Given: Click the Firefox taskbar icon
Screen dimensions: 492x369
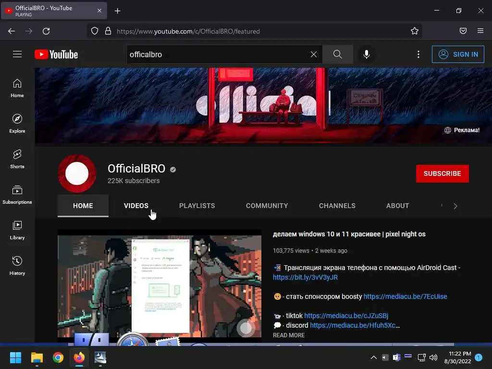Looking at the screenshot, I should tap(79, 357).
